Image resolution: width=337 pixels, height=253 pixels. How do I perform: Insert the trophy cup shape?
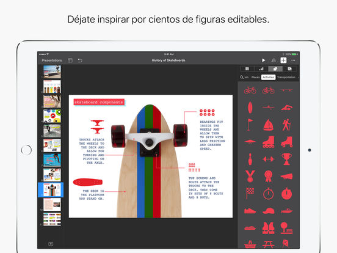coord(287,159)
